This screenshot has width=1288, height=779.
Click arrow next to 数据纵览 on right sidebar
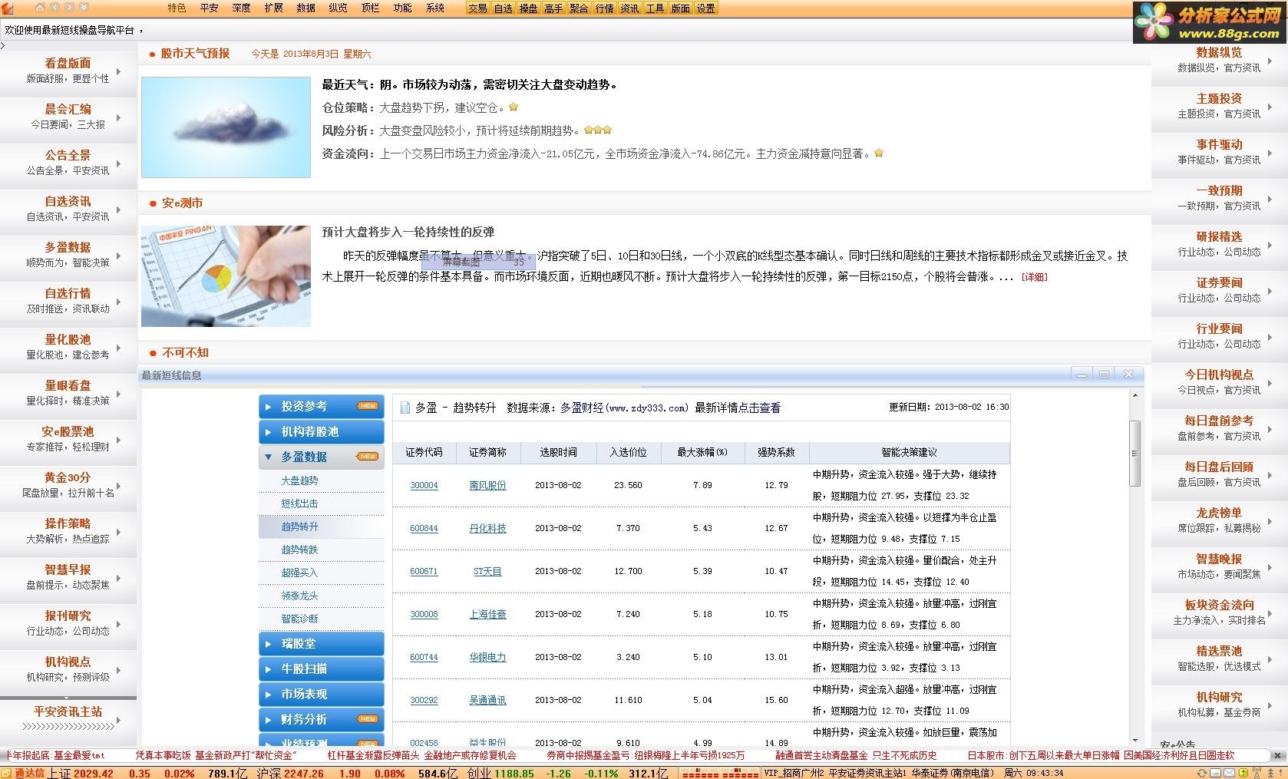pyautogui.click(x=1270, y=61)
